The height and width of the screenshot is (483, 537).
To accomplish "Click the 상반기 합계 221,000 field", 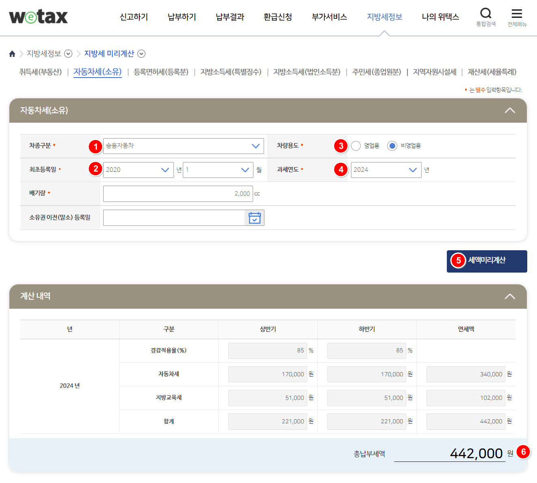I will (268, 421).
